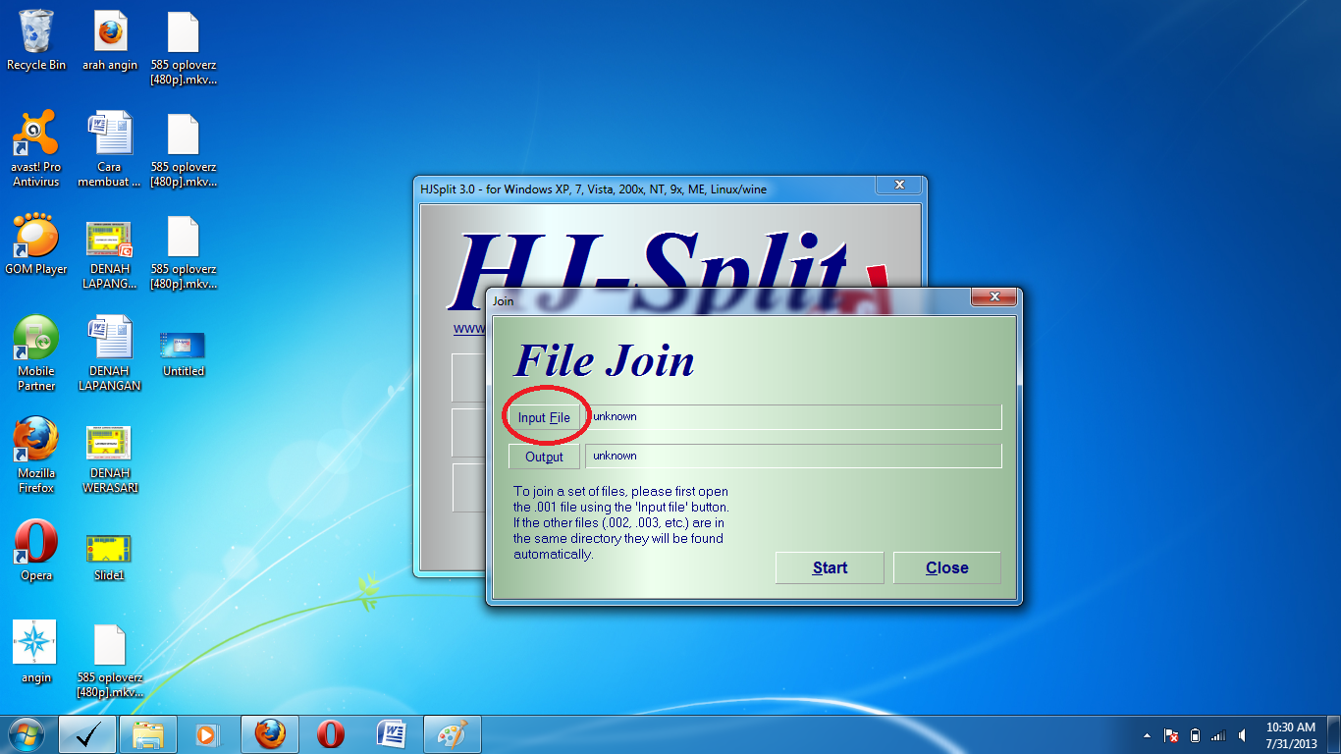1341x754 pixels.
Task: Click the Close button in File Join dialog
Action: pos(946,567)
